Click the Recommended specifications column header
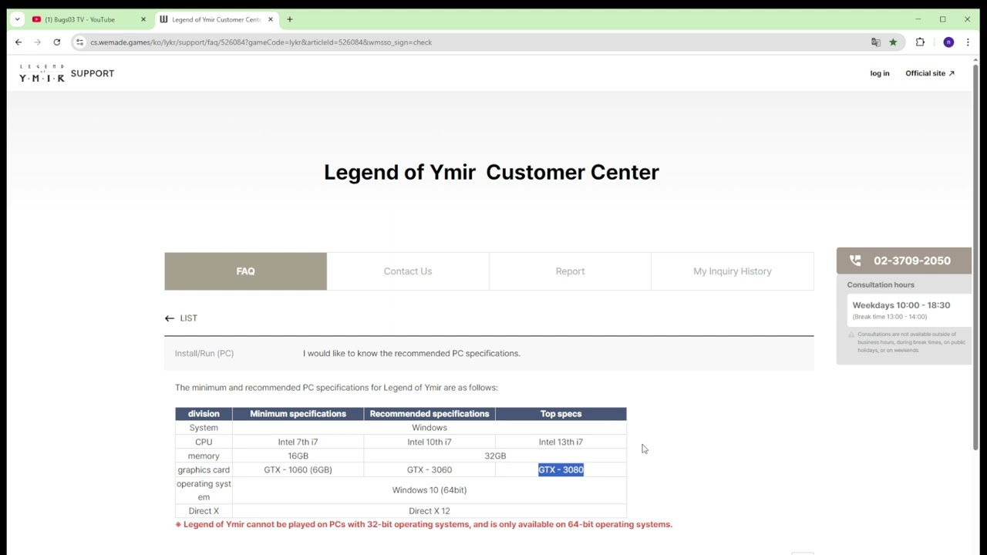 pyautogui.click(x=429, y=414)
